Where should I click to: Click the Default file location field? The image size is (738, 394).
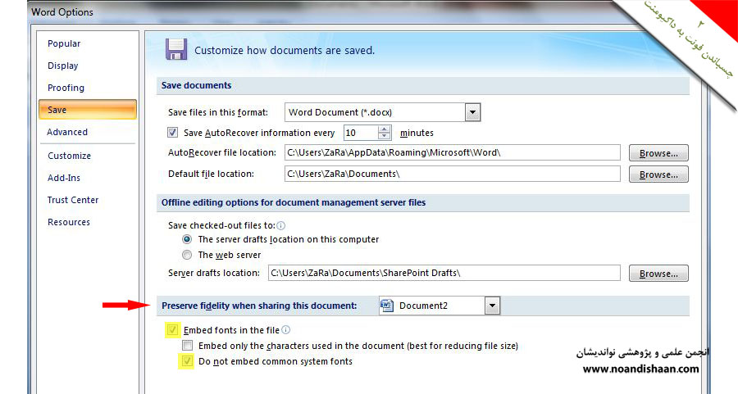[x=451, y=174]
